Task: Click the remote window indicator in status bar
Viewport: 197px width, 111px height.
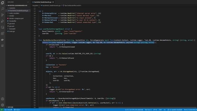Action: [x=2, y=110]
